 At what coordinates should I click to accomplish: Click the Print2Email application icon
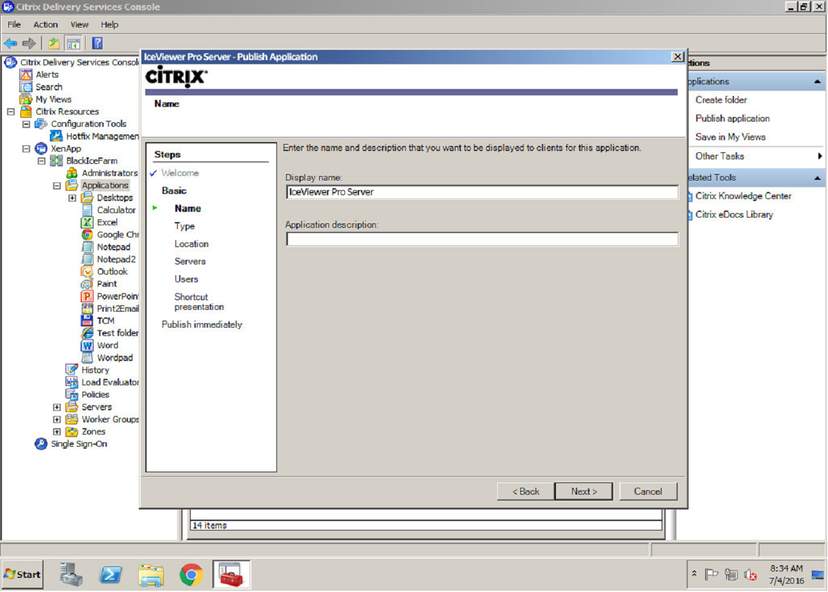[x=88, y=308]
